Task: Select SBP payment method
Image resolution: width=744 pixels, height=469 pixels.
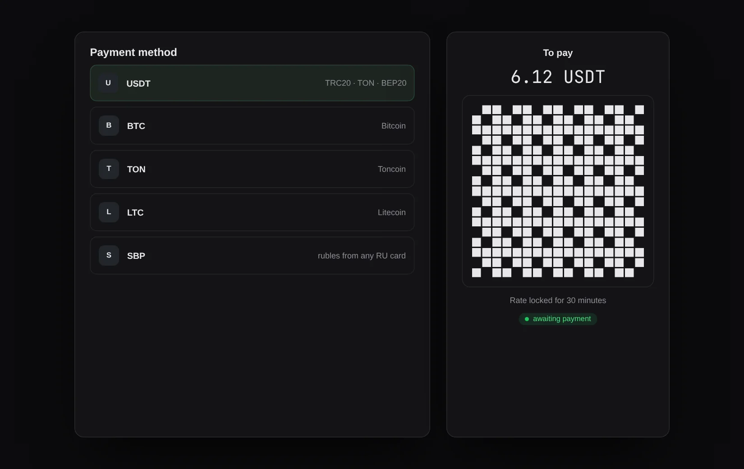Action: [x=252, y=255]
